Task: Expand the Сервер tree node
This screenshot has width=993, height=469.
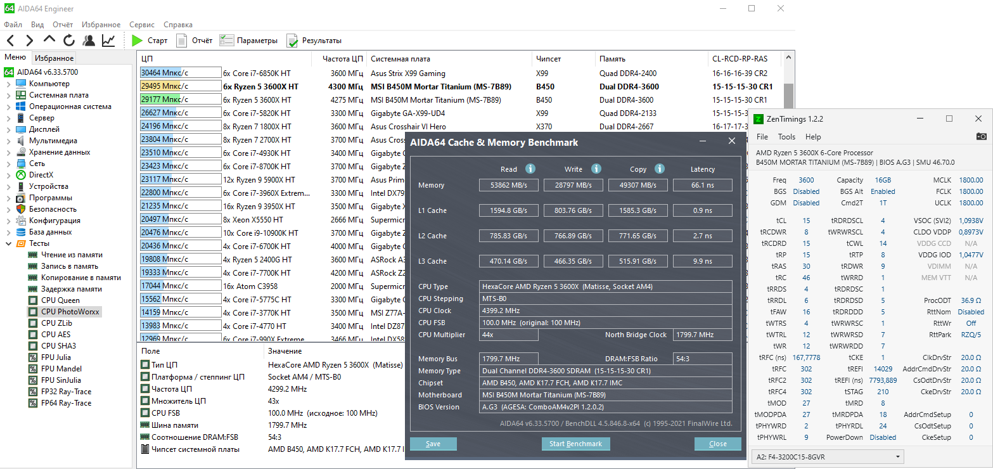Action: click(x=8, y=118)
